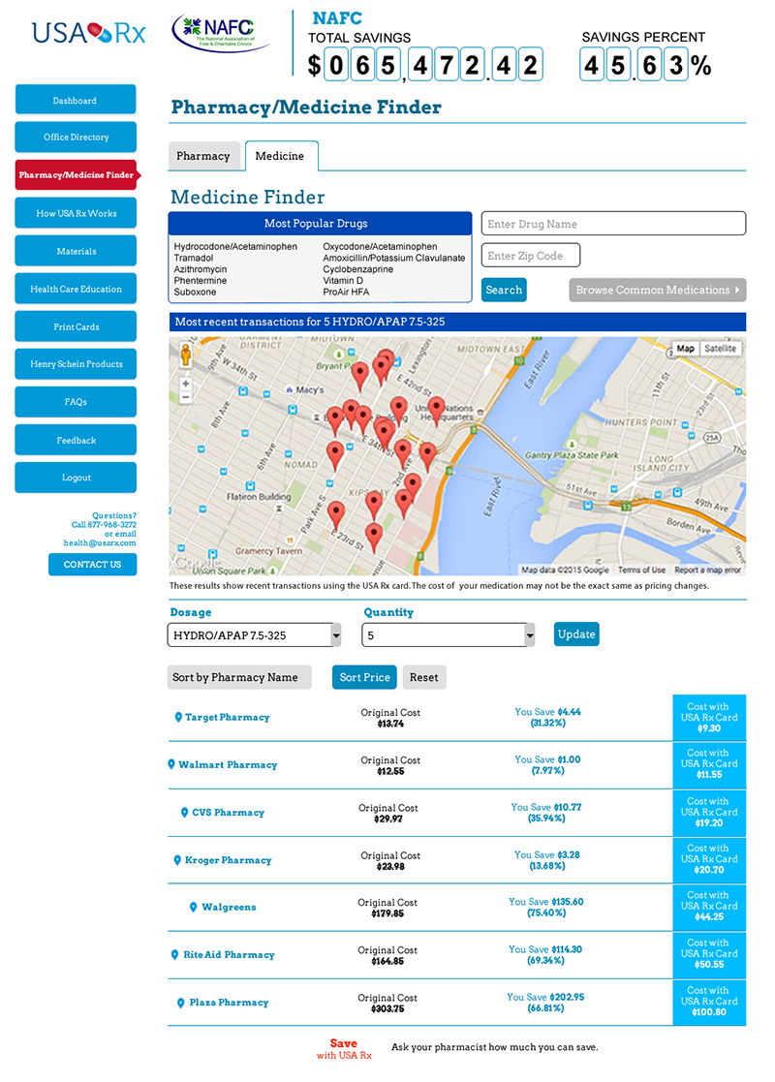Select Map view on the map

685,349
